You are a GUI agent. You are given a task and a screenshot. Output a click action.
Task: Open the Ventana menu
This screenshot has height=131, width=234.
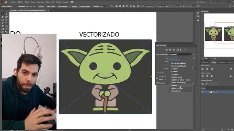(x=59, y=2)
